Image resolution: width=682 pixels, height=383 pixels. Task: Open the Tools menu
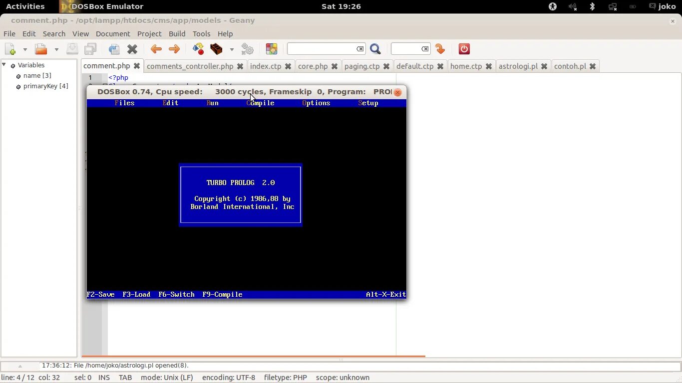click(x=202, y=34)
